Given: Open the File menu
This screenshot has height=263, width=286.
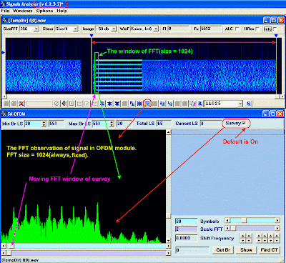Looking at the screenshot, I should coord(5,11).
